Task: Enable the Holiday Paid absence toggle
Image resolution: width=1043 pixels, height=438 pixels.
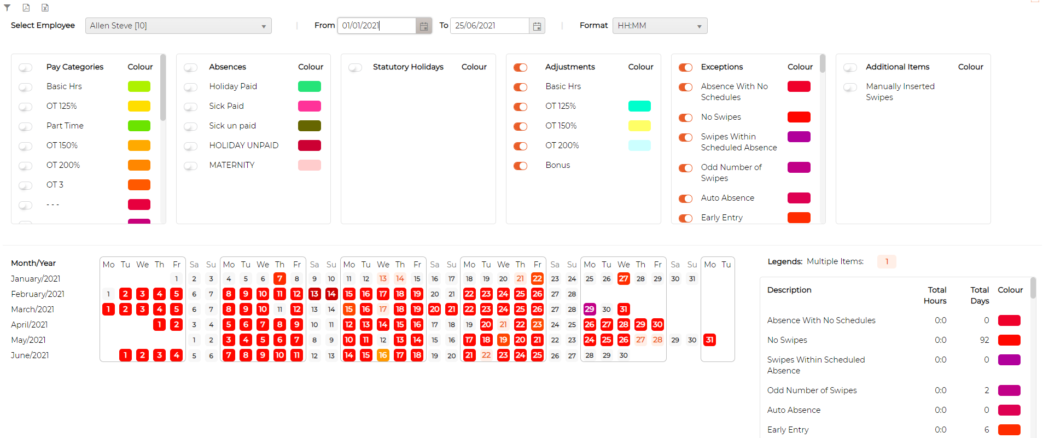Action: (191, 87)
